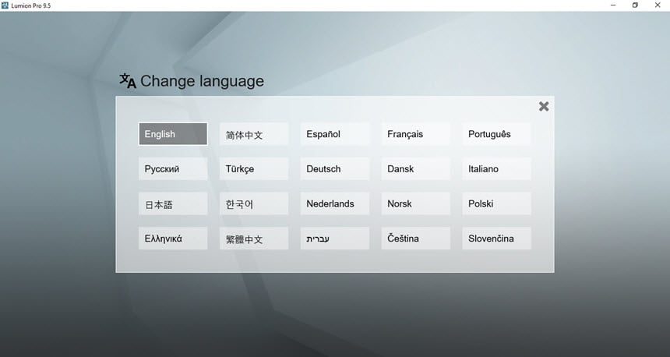This screenshot has height=357, width=670.
Task: Choose the Türkçe language button
Action: pos(254,169)
